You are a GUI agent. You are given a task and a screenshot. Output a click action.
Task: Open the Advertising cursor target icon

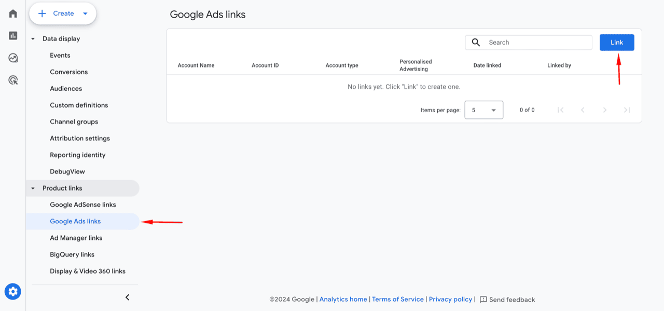[13, 80]
